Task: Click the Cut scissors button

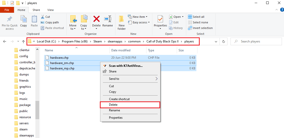Action: point(45,17)
